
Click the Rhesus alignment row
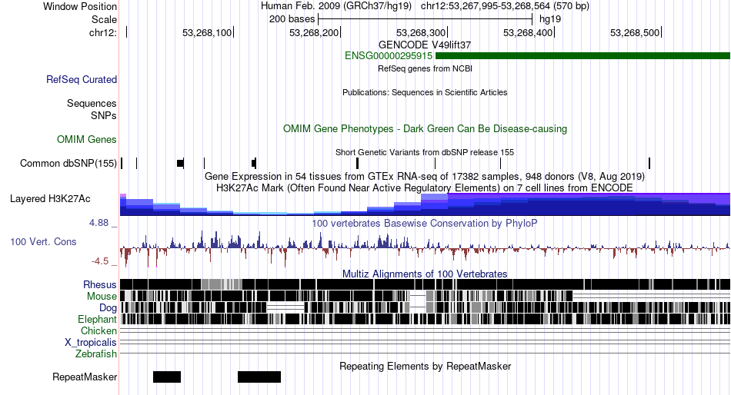click(425, 284)
